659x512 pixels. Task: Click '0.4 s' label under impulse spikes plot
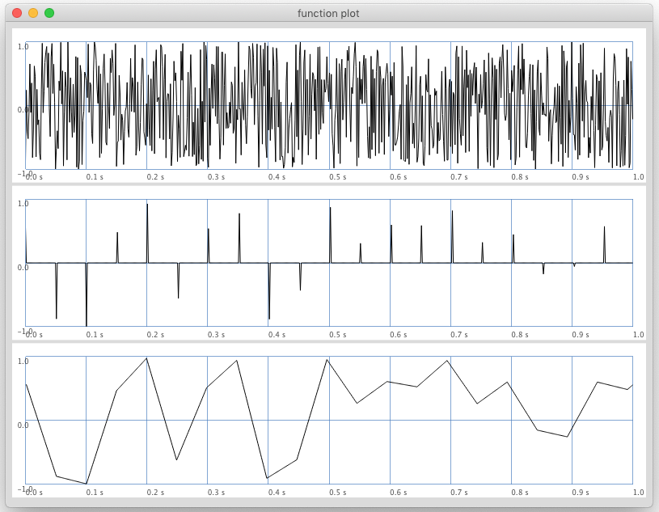pos(277,335)
